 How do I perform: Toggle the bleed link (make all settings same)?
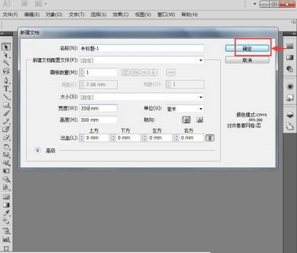click(210, 138)
